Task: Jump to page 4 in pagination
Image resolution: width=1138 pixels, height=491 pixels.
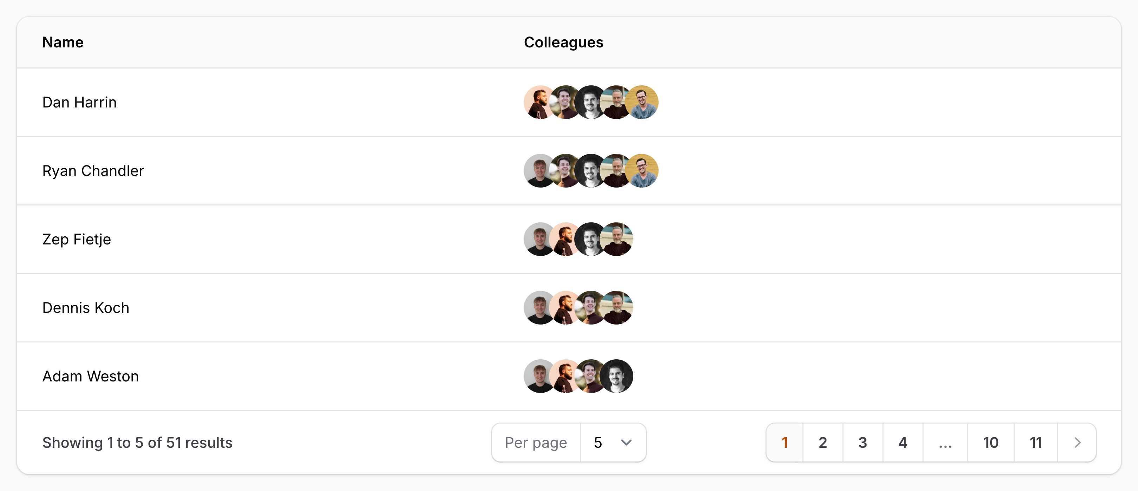Action: point(903,443)
